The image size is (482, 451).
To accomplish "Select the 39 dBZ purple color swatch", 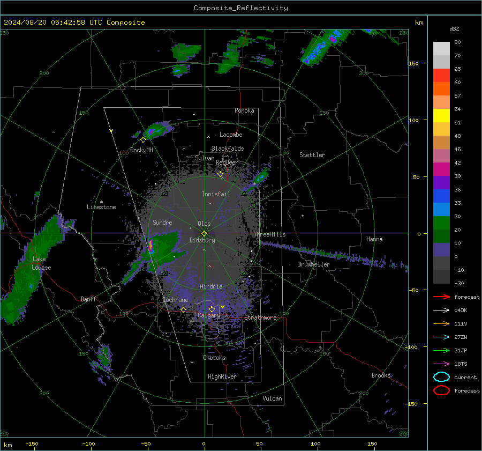I will (x=441, y=182).
